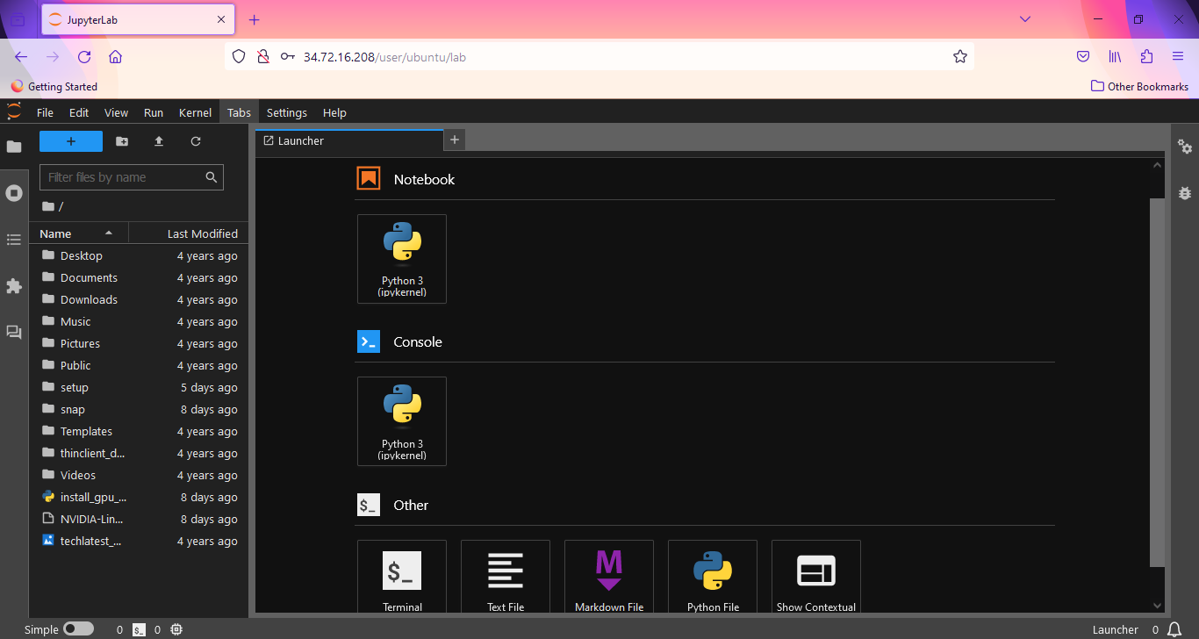Open a new Terminal from launcher
This screenshot has height=639, width=1199.
[x=402, y=577]
